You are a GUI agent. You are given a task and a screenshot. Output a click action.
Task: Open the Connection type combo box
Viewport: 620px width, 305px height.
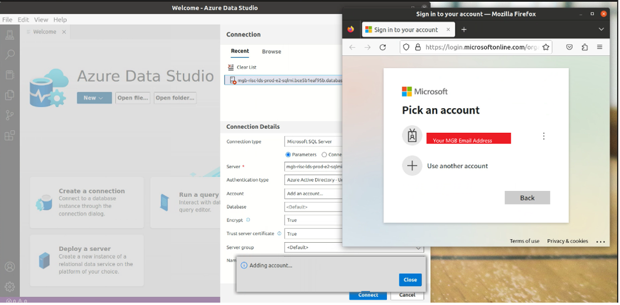(x=313, y=142)
